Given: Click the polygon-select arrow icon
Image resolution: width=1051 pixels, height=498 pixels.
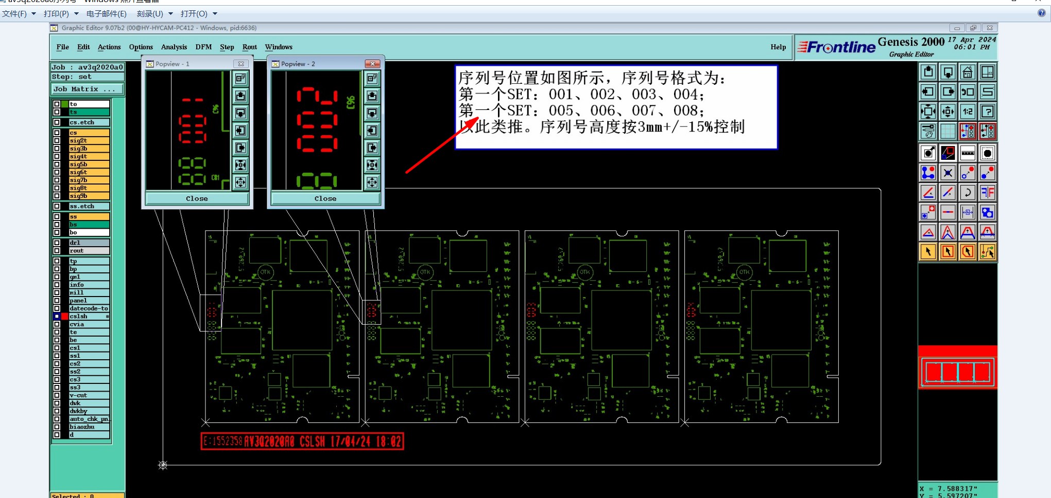Looking at the screenshot, I should tap(968, 252).
